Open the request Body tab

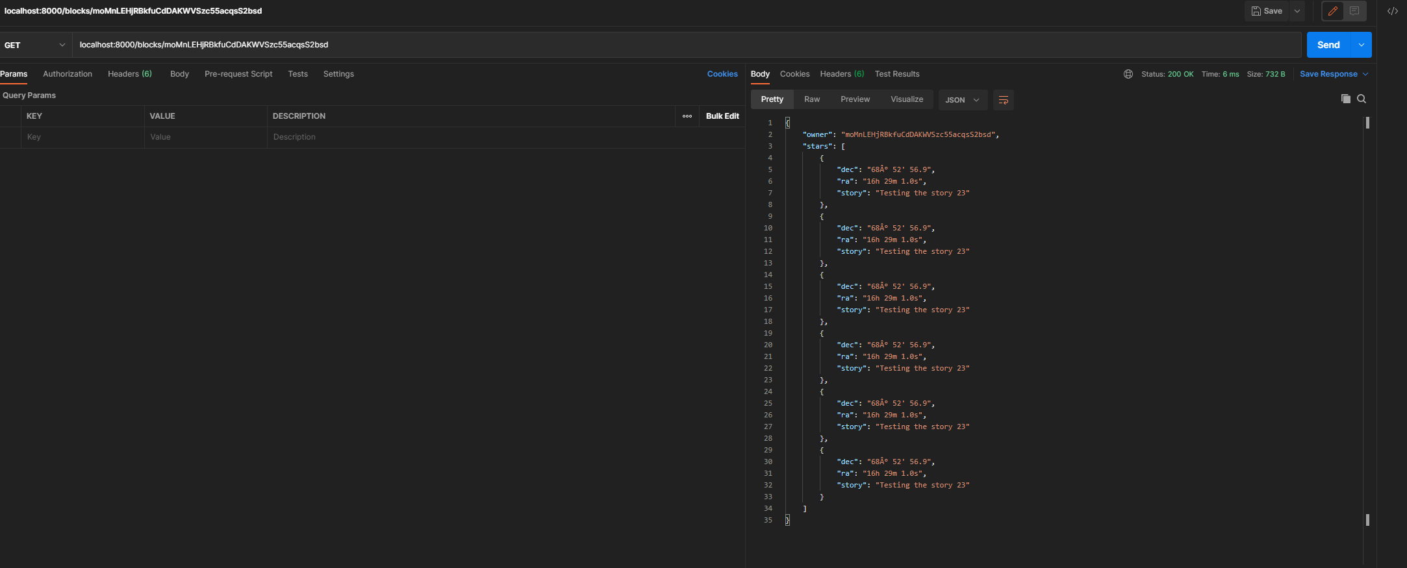tap(179, 74)
